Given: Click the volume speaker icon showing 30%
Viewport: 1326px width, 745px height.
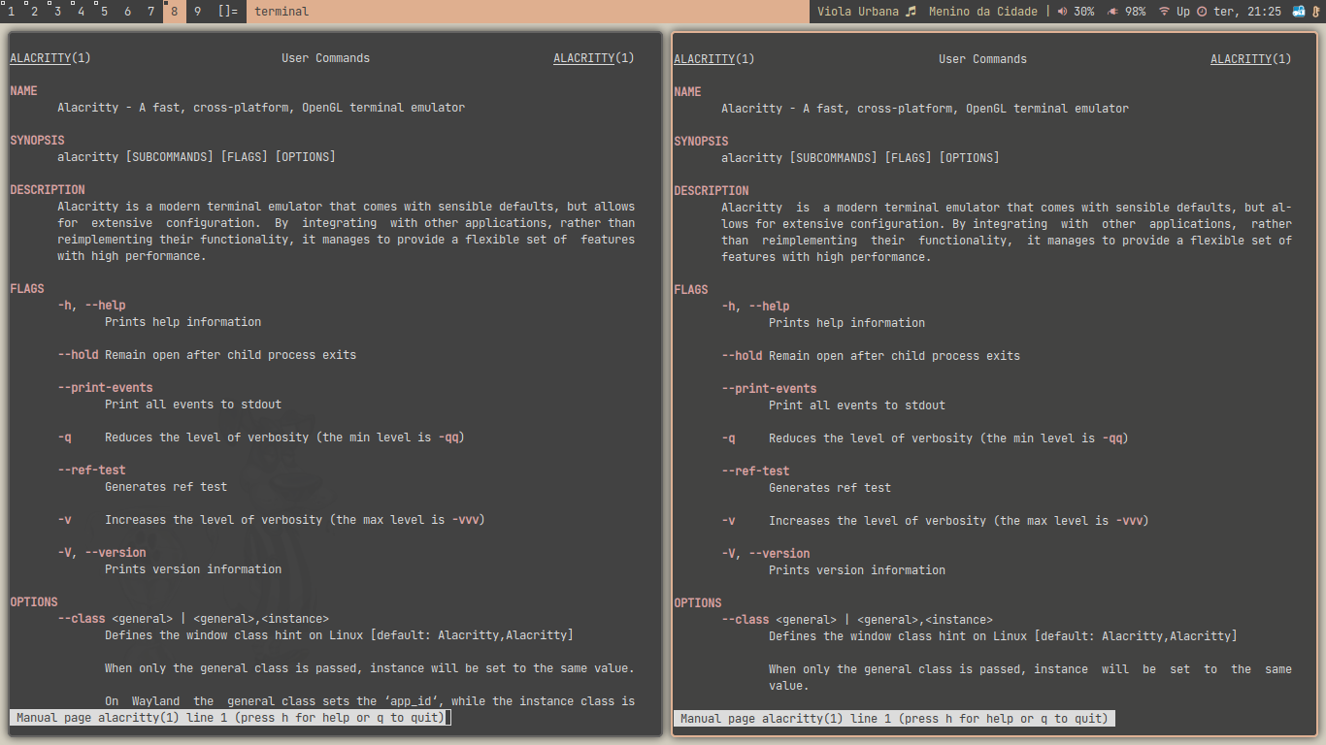Looking at the screenshot, I should point(1062,12).
